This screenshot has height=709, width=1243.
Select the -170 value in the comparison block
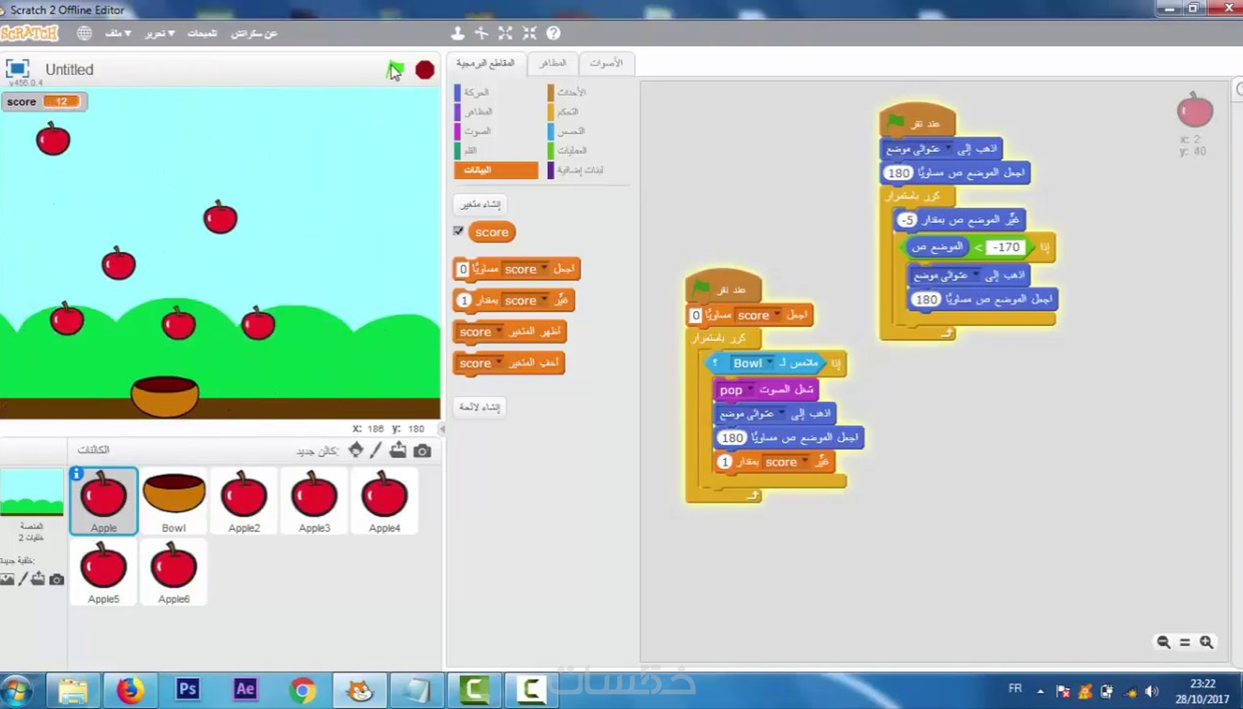(x=1005, y=247)
